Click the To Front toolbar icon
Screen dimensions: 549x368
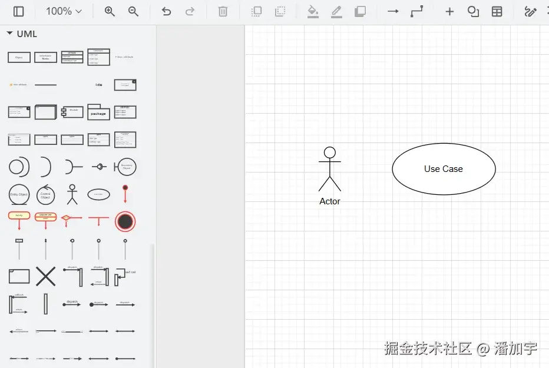tap(257, 12)
